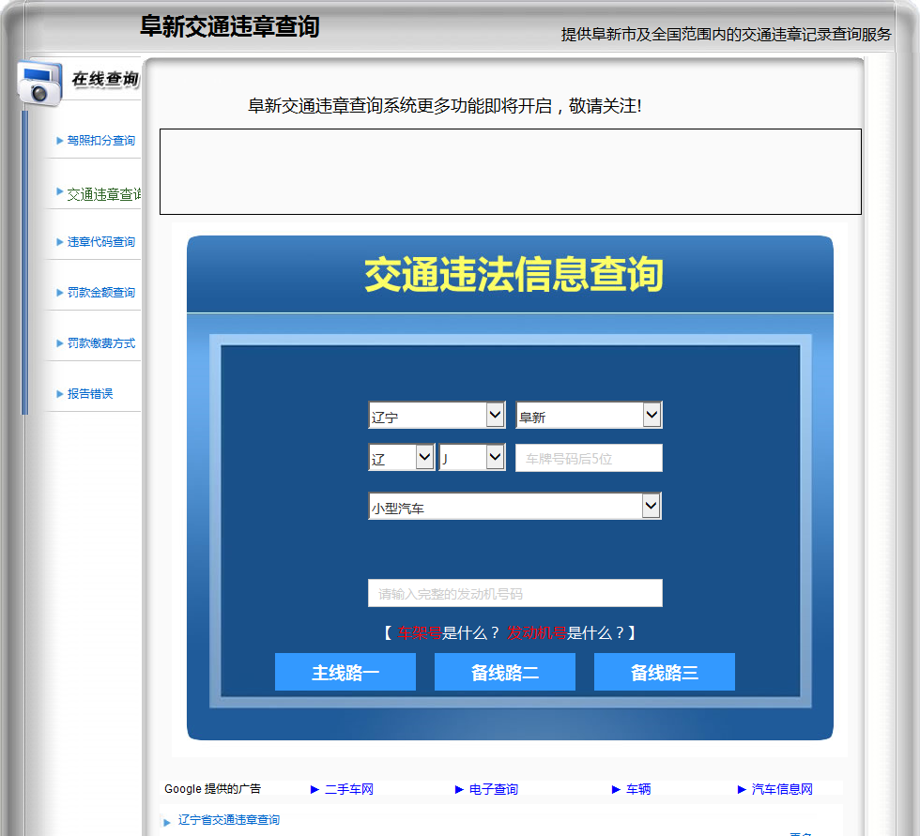The width and height of the screenshot is (920, 836).
Task: Open the plate prefix dropdown showing 辽
Action: coord(402,457)
